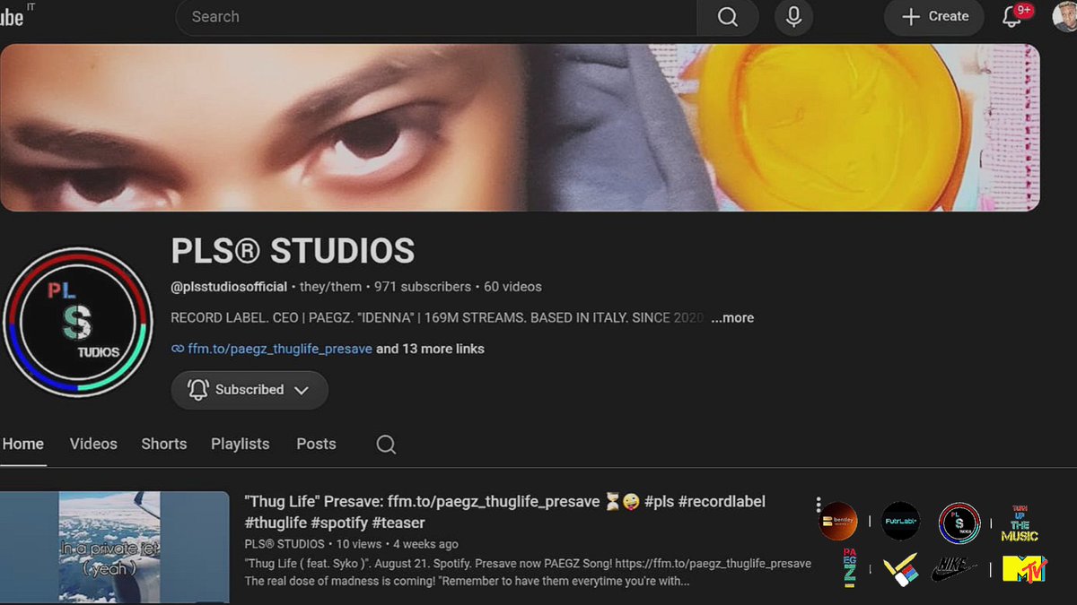
Task: Click the 'RECORD LABEL. CEO | PAEGZ' description line
Action: 439,317
